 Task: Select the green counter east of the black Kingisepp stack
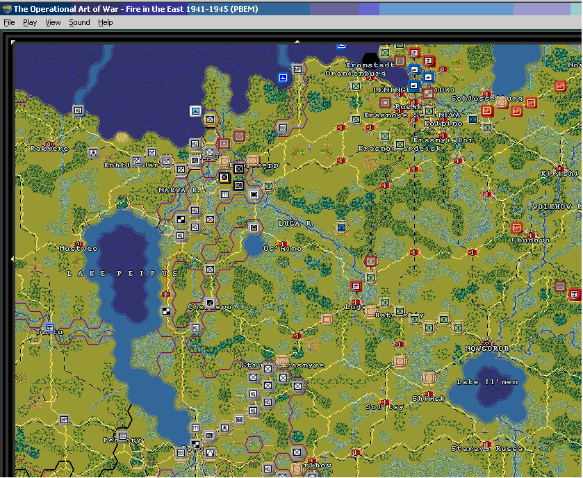268,186
